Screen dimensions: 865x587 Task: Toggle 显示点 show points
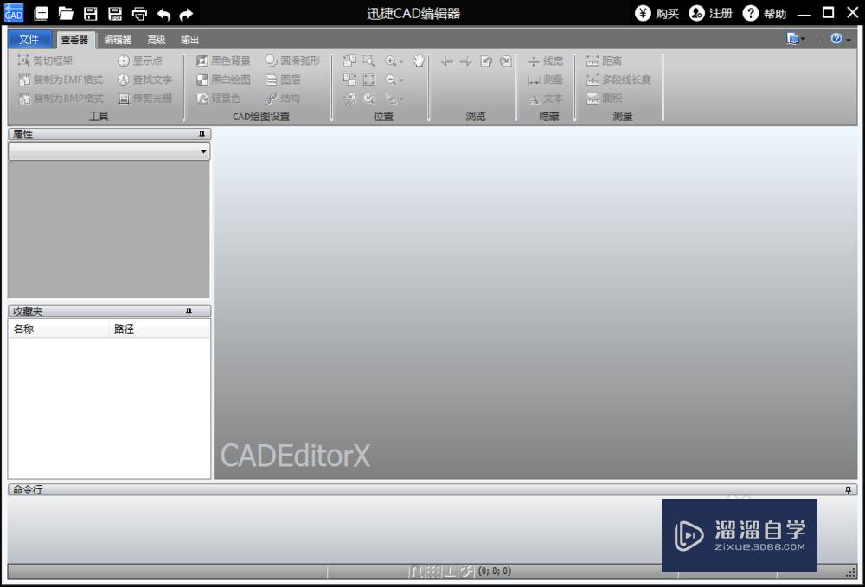coord(140,61)
